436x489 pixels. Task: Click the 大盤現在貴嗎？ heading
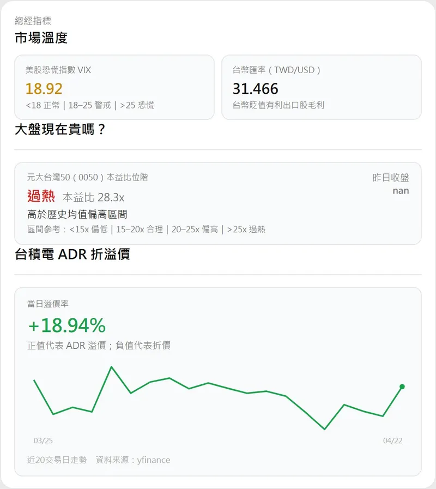tap(60, 131)
